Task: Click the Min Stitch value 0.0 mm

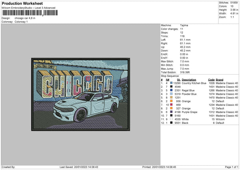Action: 184,65
